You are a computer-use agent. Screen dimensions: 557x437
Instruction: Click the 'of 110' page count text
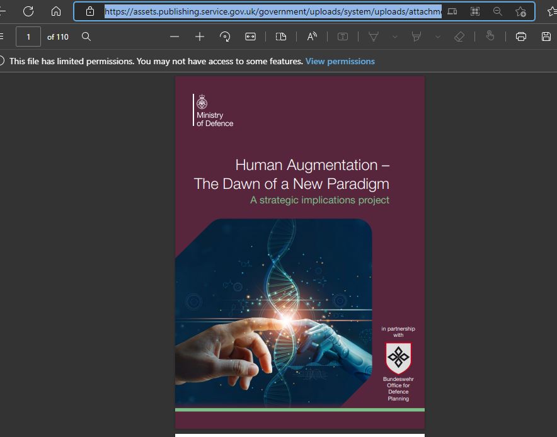click(x=57, y=37)
